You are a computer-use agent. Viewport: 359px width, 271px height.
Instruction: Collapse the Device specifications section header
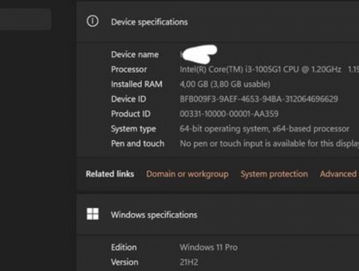pyautogui.click(x=149, y=22)
